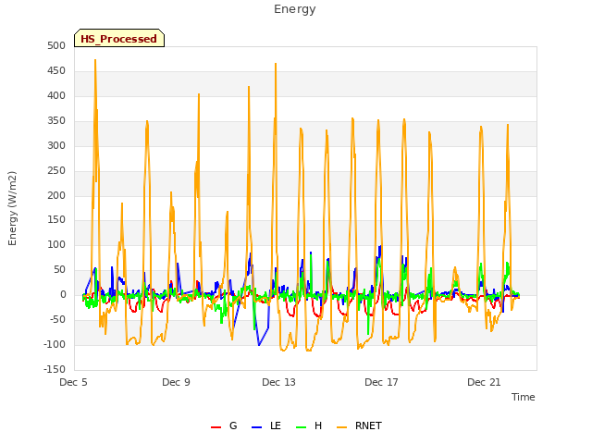Click the RNET peak just before Dec 13
The height and width of the screenshot is (444, 592).
coord(276,64)
